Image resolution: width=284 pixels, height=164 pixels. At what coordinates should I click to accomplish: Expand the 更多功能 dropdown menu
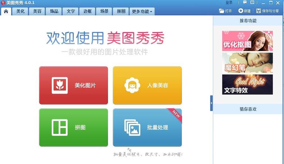(142, 11)
